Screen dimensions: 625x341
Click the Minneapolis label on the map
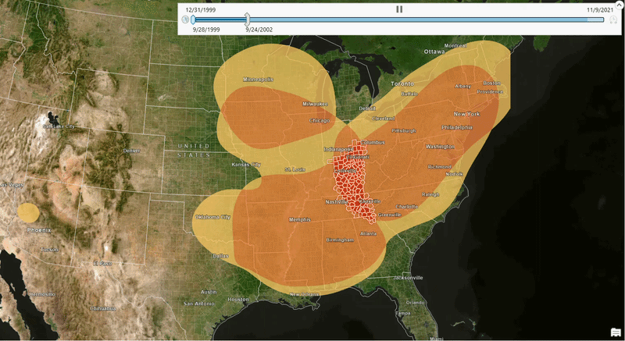[x=258, y=80]
